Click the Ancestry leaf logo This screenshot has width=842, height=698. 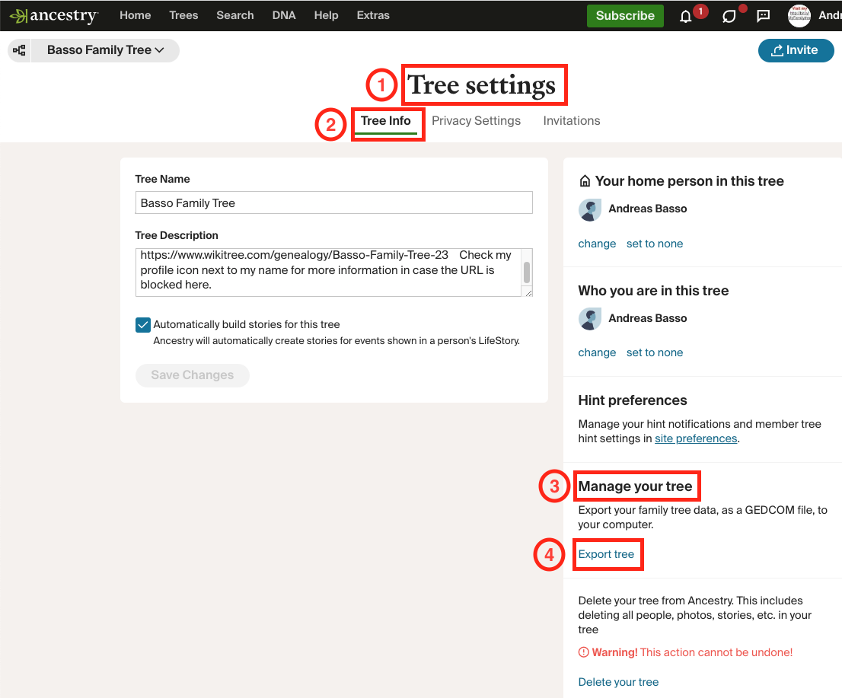pyautogui.click(x=54, y=15)
